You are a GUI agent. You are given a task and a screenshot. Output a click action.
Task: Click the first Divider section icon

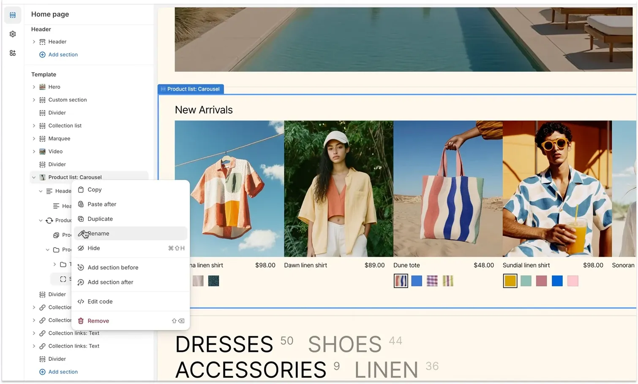pos(42,113)
